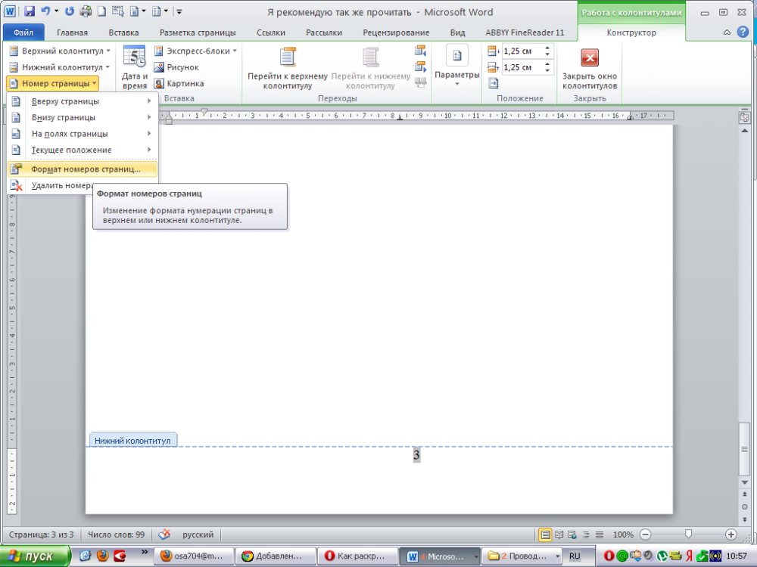Screen dimensions: 757x567
Task: Click the previous section icon in Переходы
Action: click(420, 50)
